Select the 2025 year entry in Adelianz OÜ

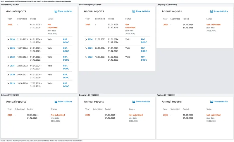10,25
